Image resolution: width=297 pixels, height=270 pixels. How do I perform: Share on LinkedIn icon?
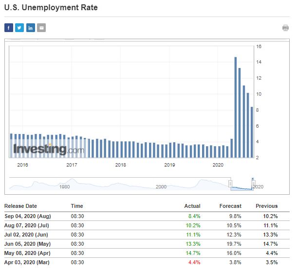(x=31, y=28)
